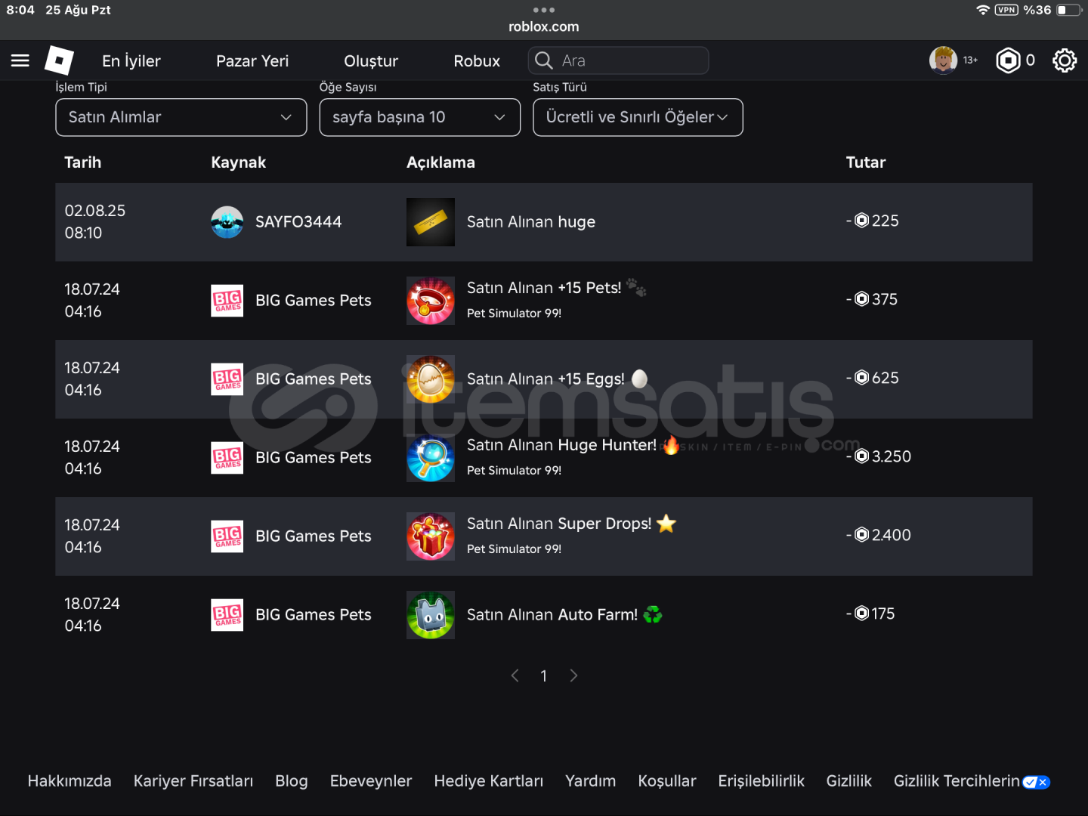The height and width of the screenshot is (816, 1088).
Task: Open the Robux nav tab
Action: click(477, 61)
